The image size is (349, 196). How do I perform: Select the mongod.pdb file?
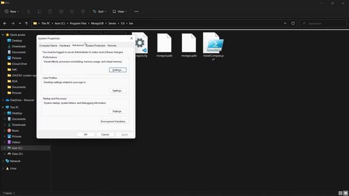click(164, 45)
